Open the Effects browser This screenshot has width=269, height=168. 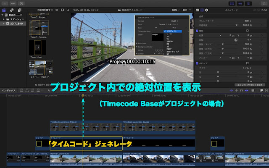click(261, 90)
